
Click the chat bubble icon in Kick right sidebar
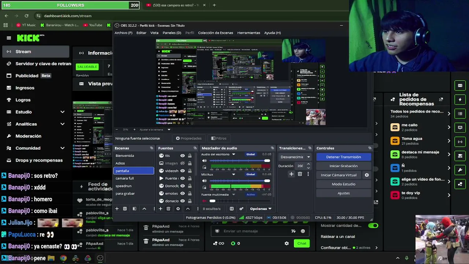tap(460, 128)
